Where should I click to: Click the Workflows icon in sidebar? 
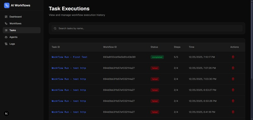point(6,23)
